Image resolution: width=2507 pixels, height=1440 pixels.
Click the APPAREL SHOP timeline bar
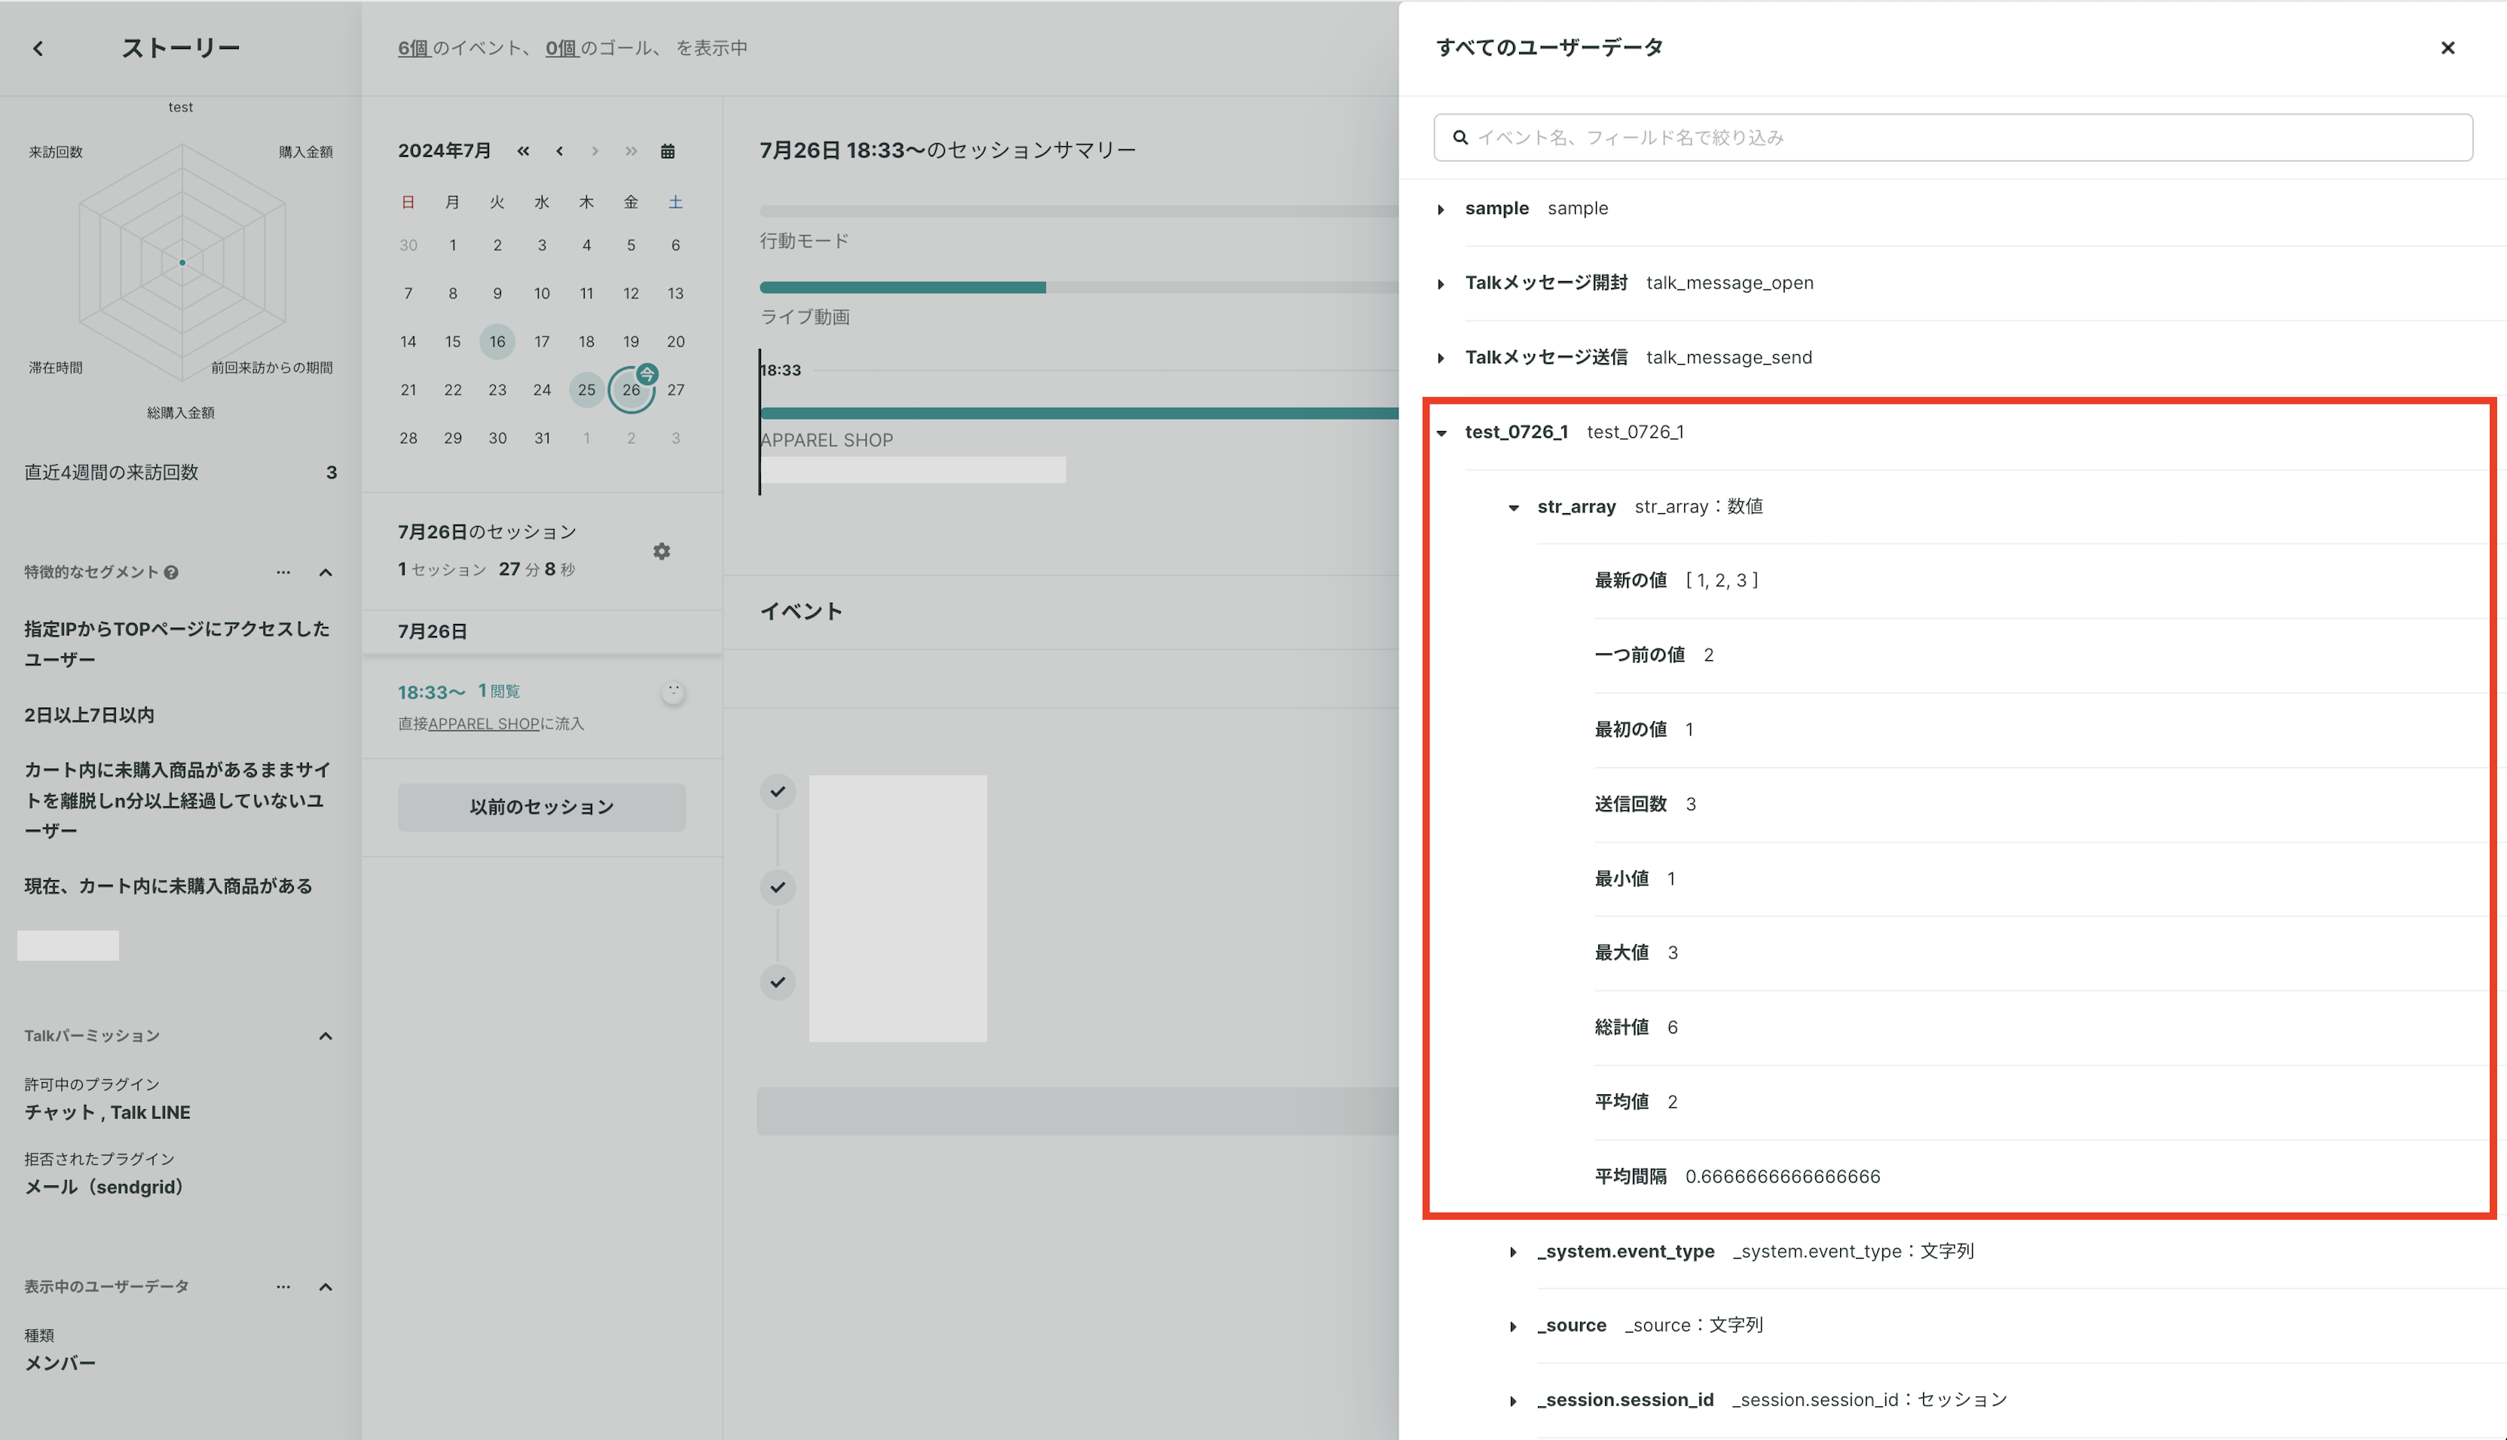(x=1078, y=414)
